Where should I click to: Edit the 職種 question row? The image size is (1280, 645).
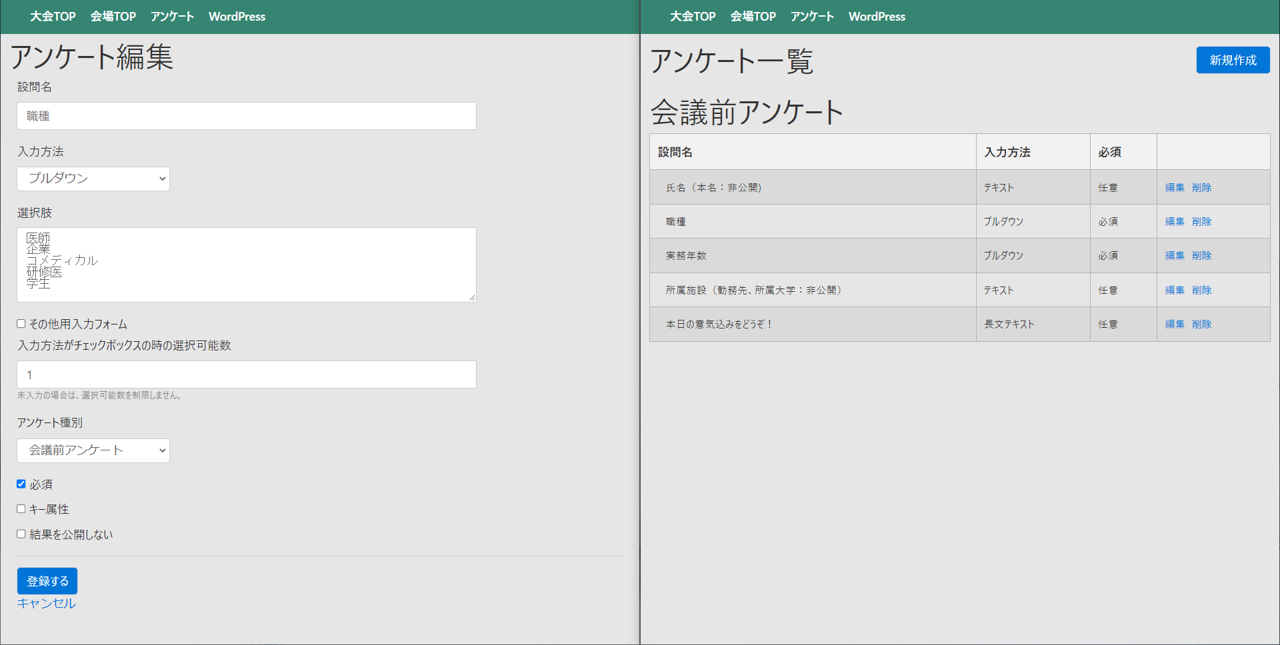click(1175, 222)
